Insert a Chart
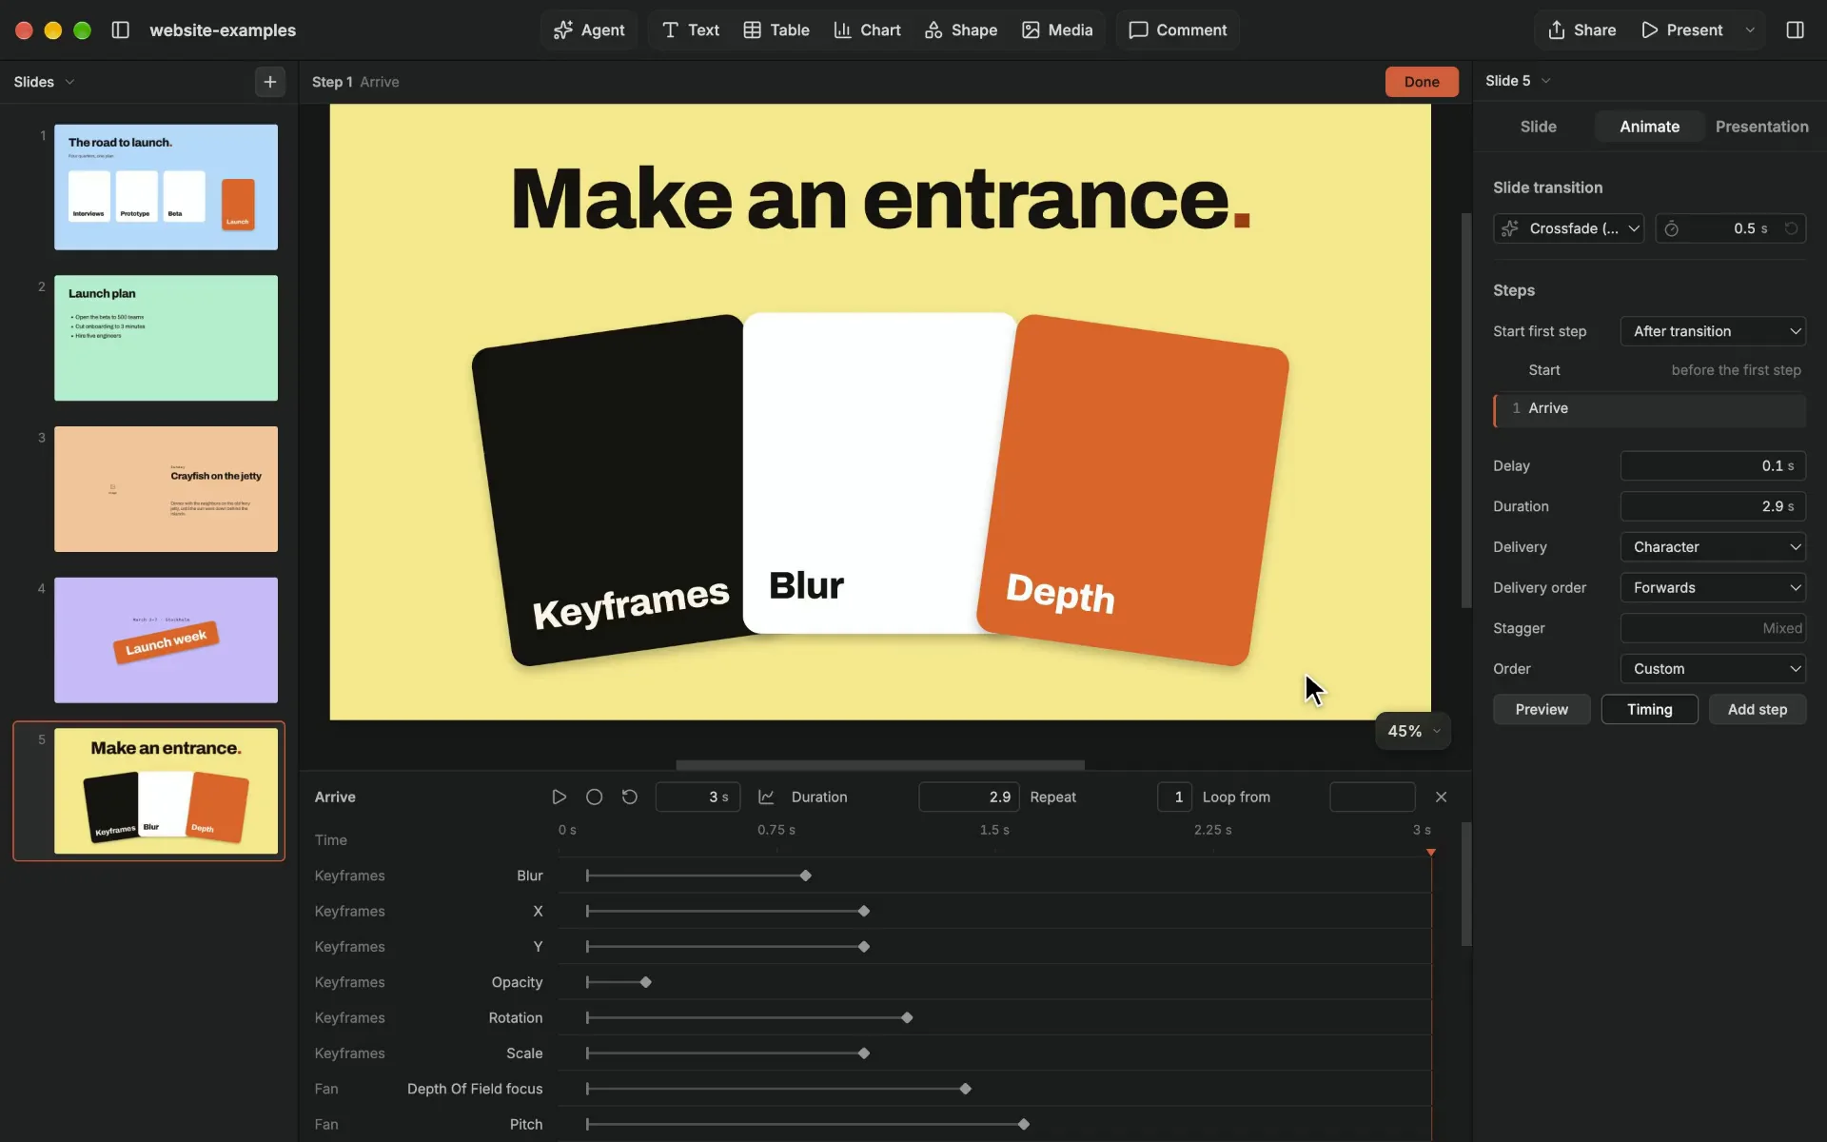This screenshot has height=1142, width=1827. (x=867, y=30)
